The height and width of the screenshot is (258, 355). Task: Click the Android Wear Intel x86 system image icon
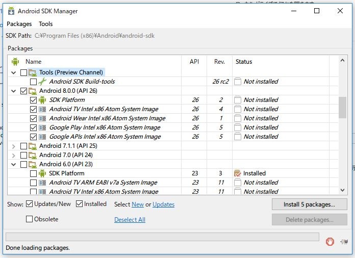(42, 118)
